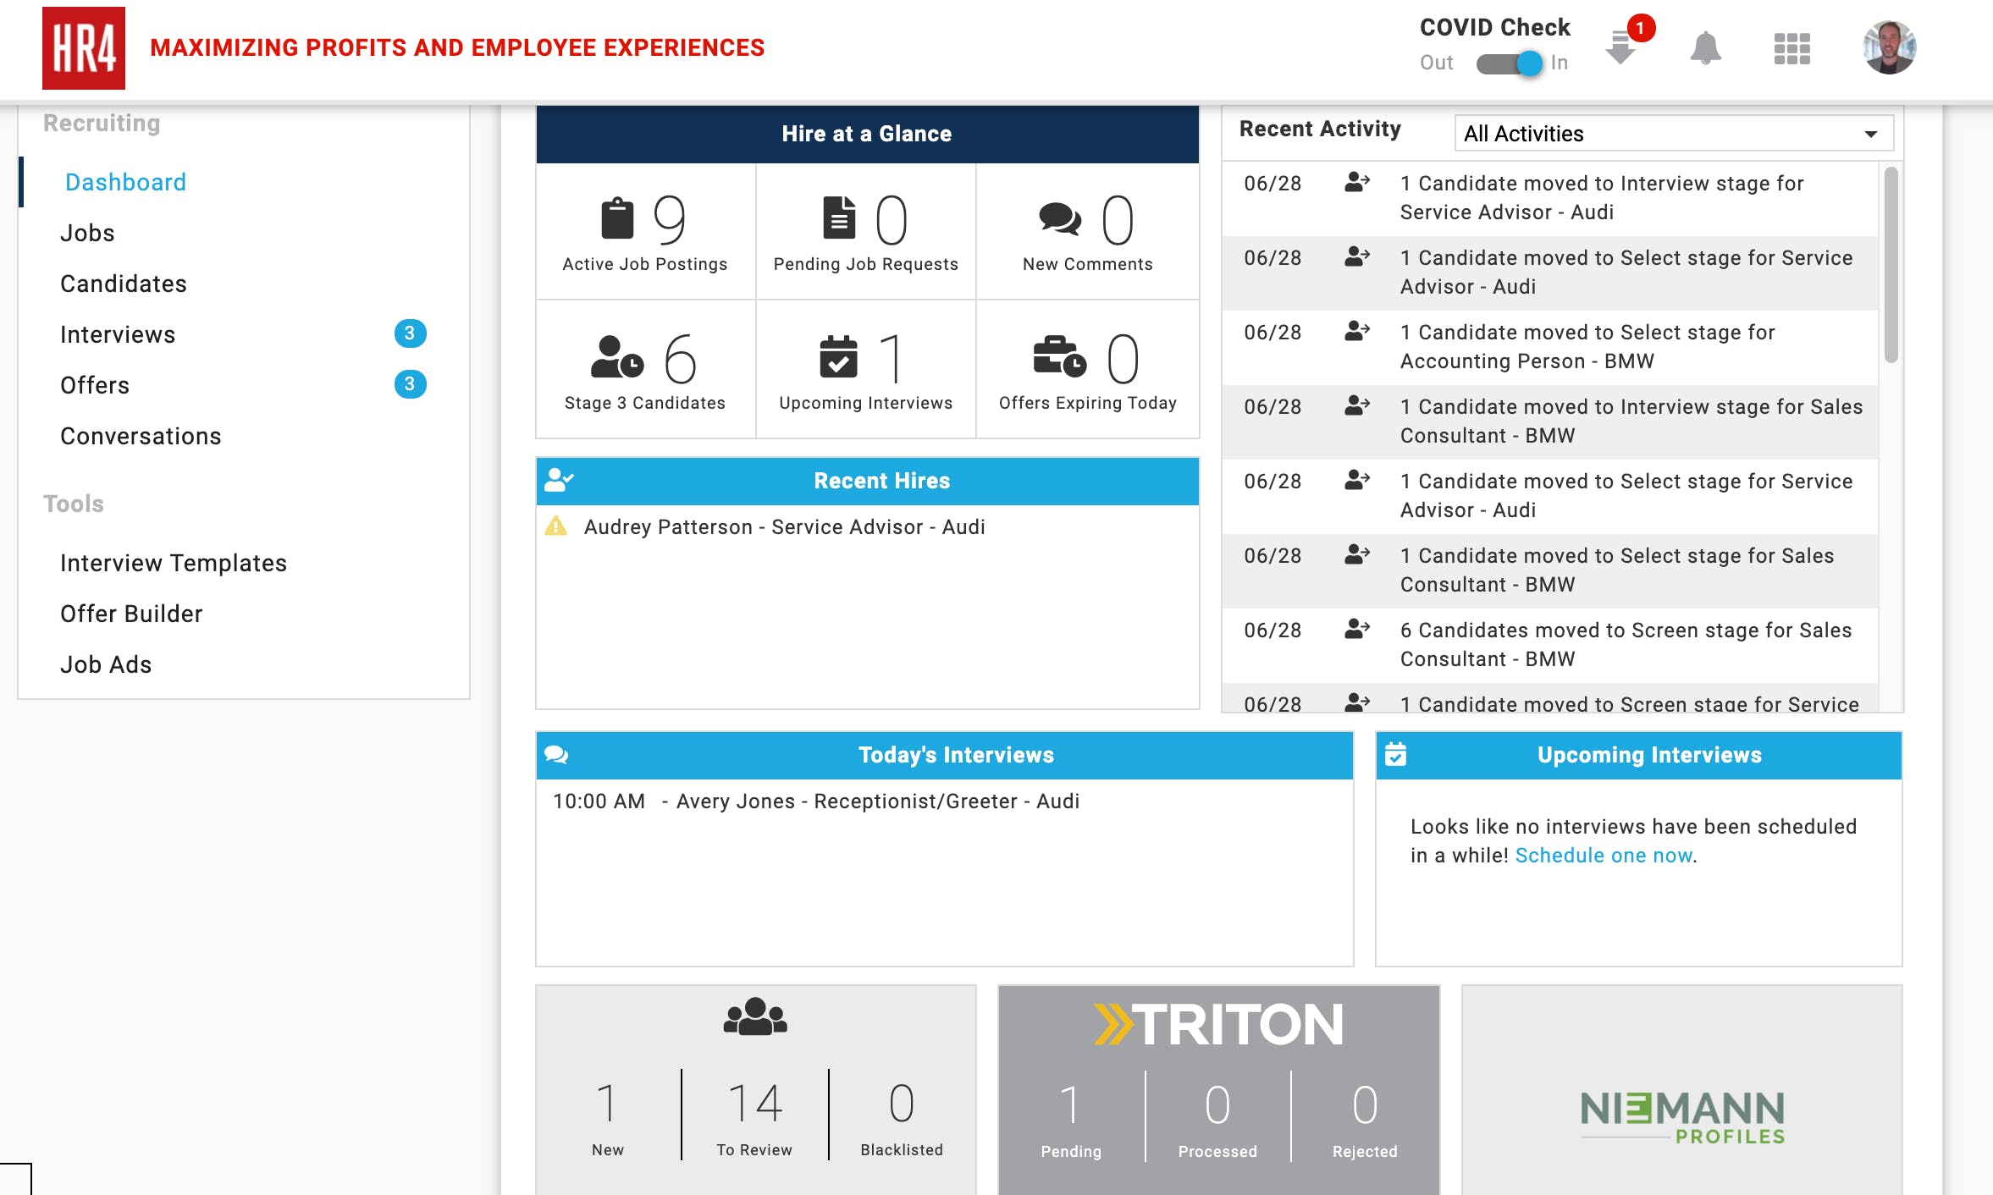Go to Candidates in sidebar

pyautogui.click(x=124, y=284)
